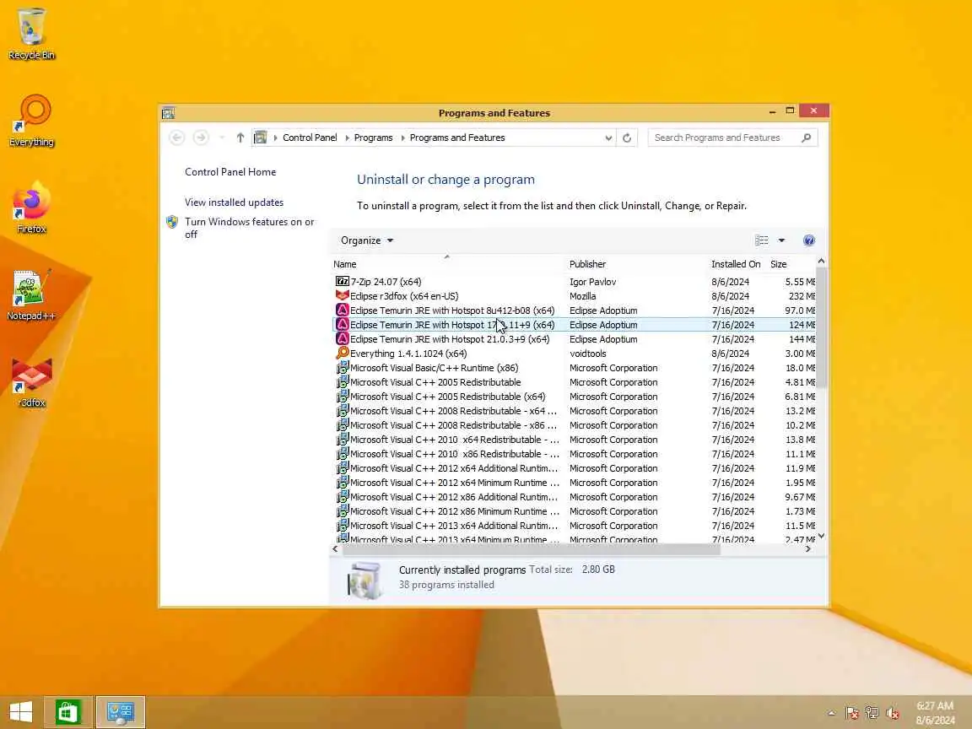Open the Recycle Bin desktop icon

[31, 34]
